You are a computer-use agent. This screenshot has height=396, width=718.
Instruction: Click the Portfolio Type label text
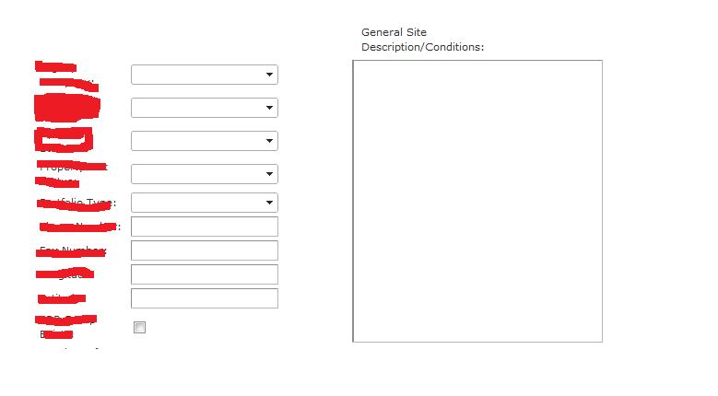77,203
